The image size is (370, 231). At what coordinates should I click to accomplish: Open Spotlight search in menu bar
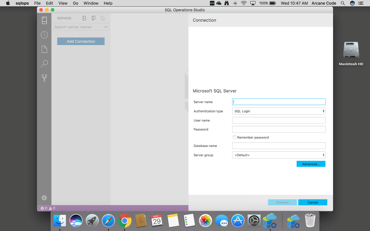click(x=343, y=3)
